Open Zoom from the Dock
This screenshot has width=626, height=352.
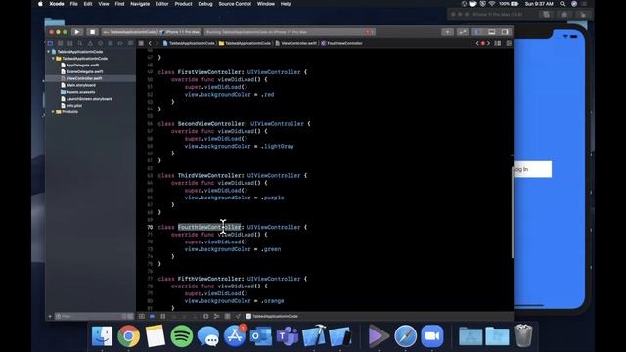point(432,335)
